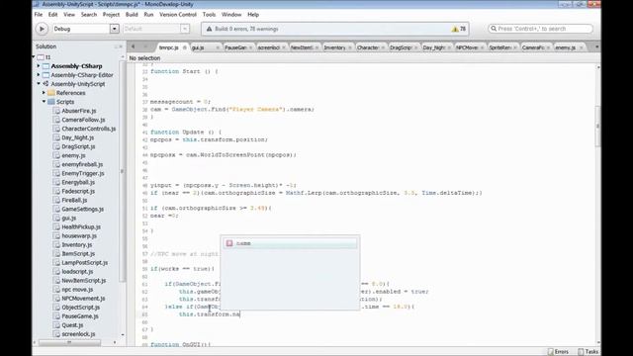This screenshot has height=356, width=633.
Task: Close the PauseGame tab
Action: coord(250,47)
